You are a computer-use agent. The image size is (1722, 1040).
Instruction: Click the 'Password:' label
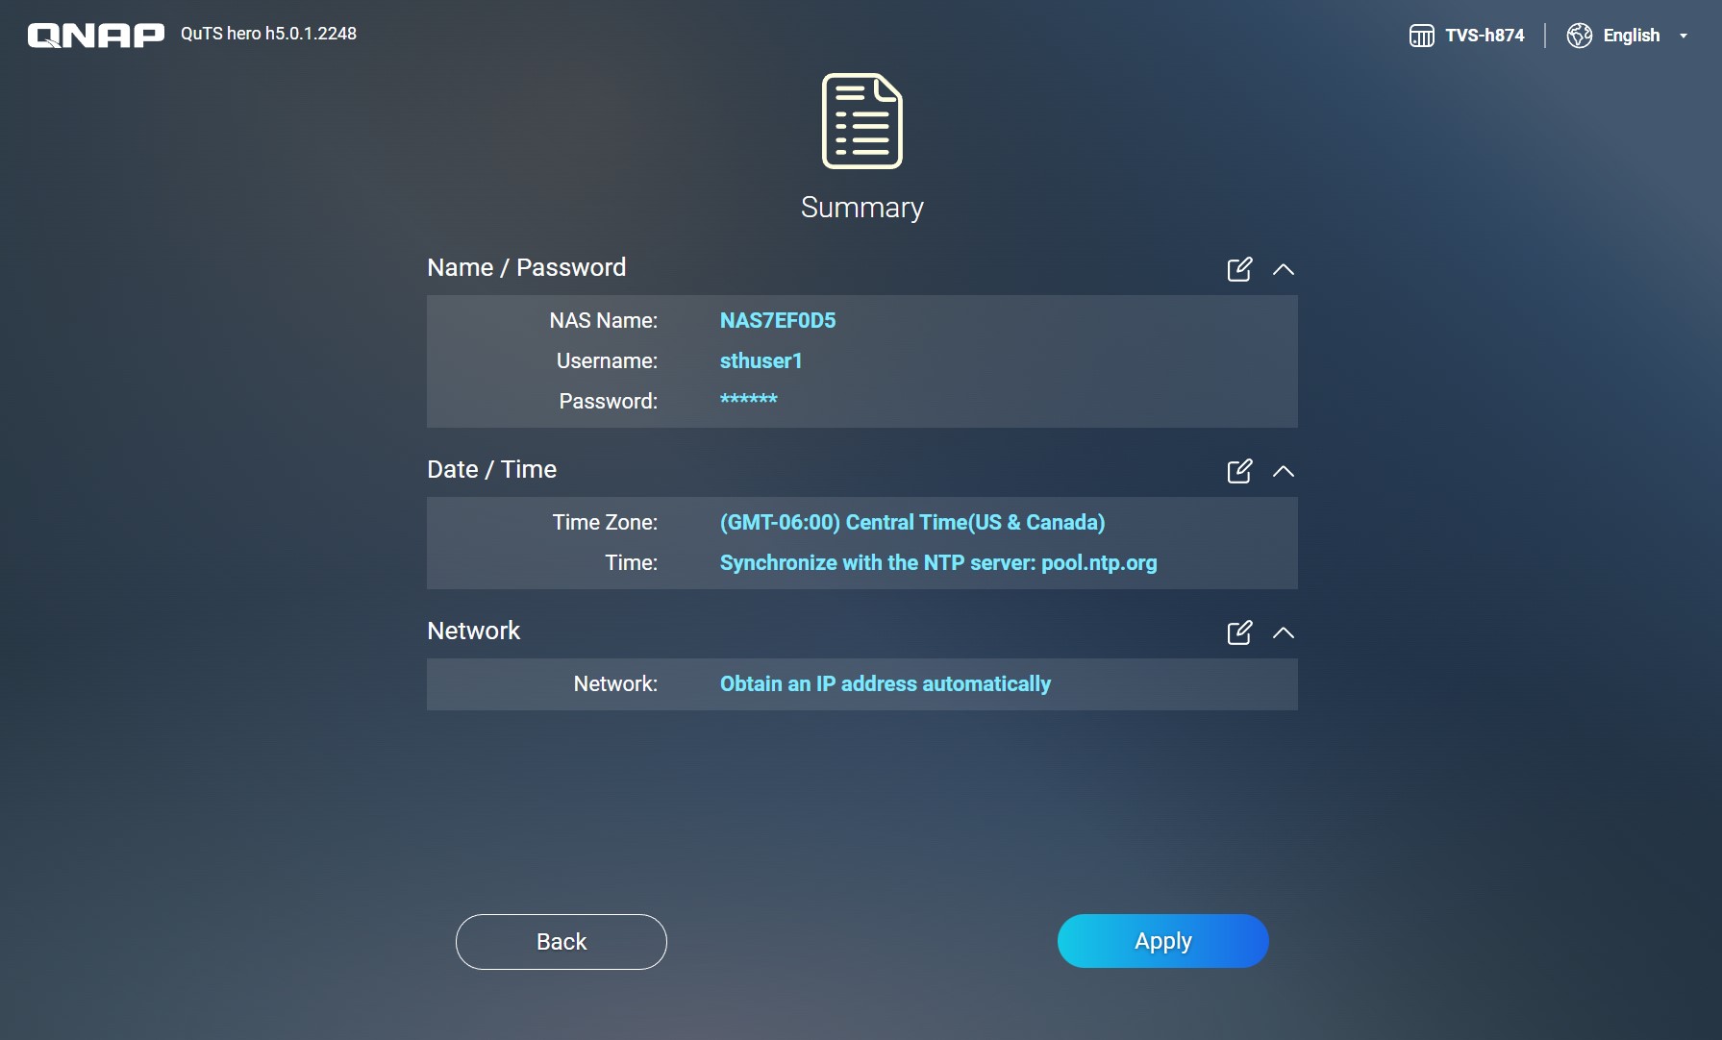click(609, 402)
